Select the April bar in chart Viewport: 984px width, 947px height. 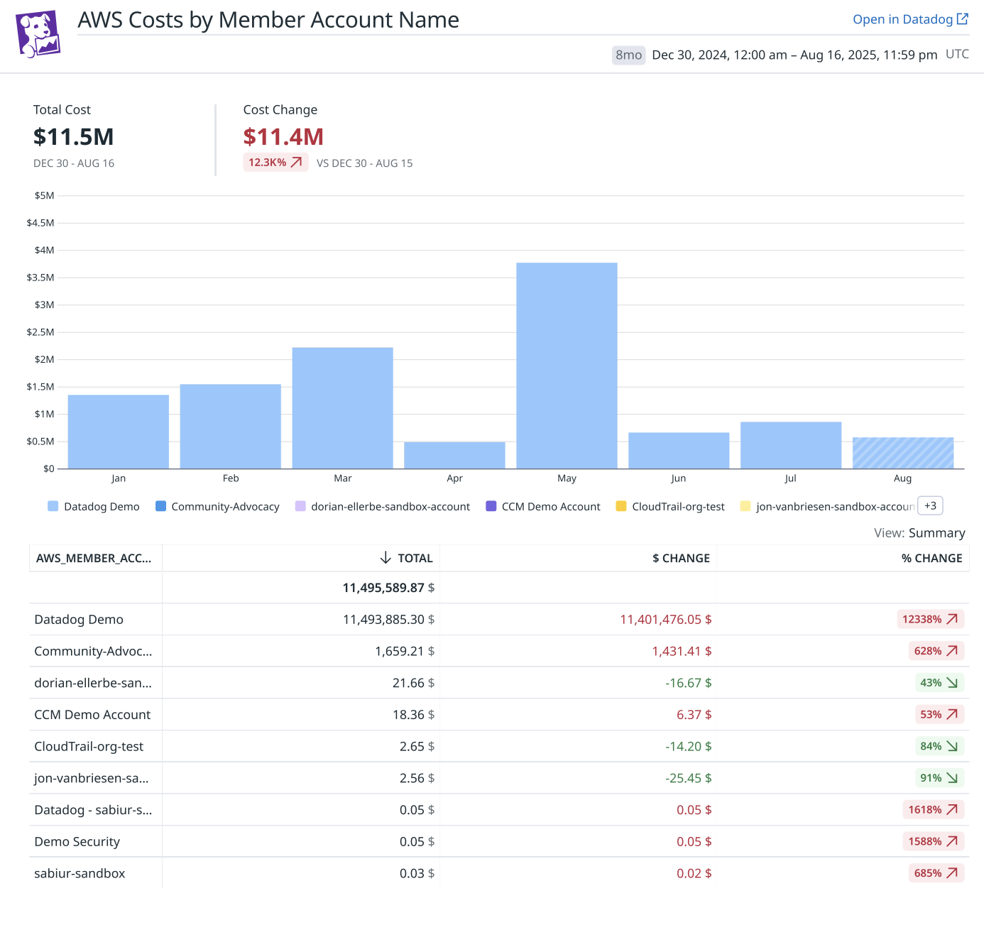coord(455,455)
